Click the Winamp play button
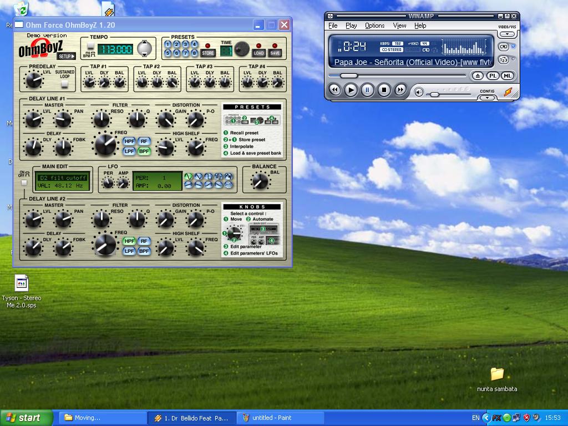 [x=351, y=89]
